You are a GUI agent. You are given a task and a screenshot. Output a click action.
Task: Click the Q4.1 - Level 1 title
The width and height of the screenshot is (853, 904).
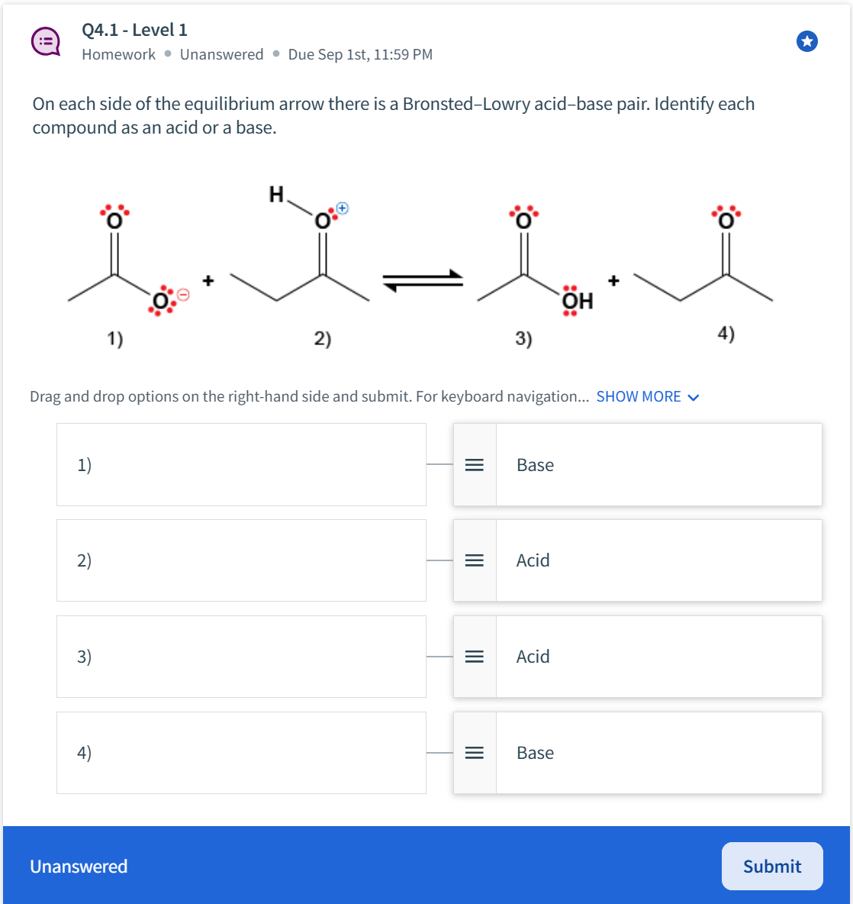[134, 30]
